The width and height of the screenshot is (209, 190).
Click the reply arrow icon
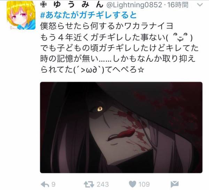coord(45,184)
